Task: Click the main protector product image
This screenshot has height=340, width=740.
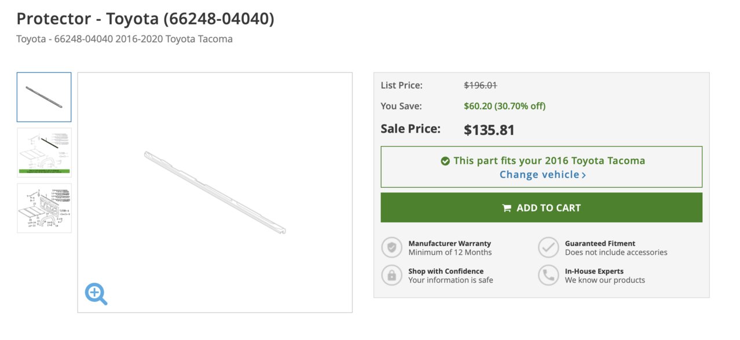Action: [x=215, y=192]
